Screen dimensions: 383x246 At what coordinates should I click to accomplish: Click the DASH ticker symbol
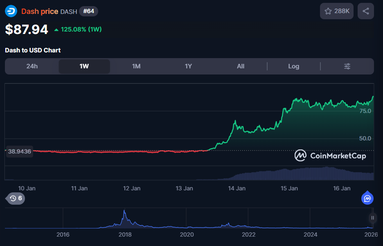point(69,11)
